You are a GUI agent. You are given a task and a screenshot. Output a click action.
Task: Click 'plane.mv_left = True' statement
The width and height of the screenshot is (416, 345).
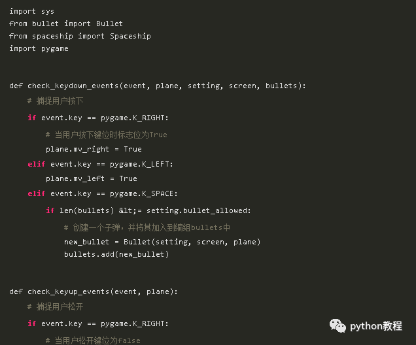92,178
